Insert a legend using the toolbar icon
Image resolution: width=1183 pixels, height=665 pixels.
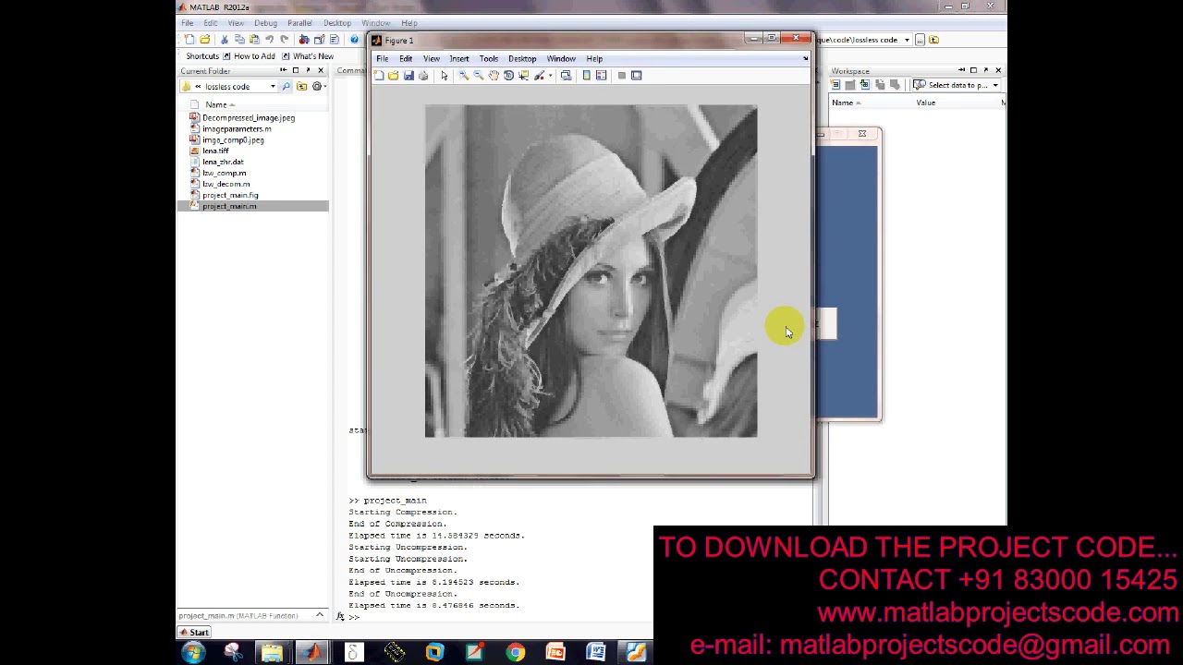tap(601, 76)
